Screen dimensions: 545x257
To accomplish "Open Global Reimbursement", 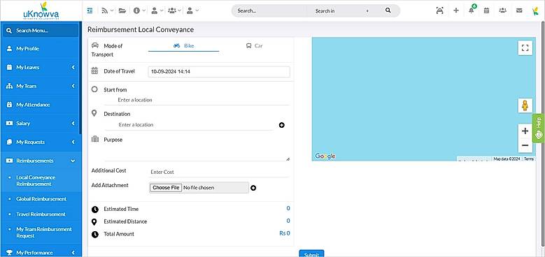I will coord(41,199).
